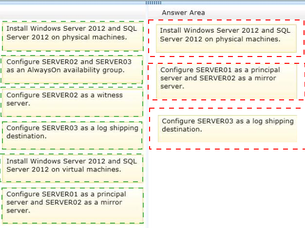Select left 'SERVER01 principal server' option
Screen dimensions: 305x228
point(73,206)
